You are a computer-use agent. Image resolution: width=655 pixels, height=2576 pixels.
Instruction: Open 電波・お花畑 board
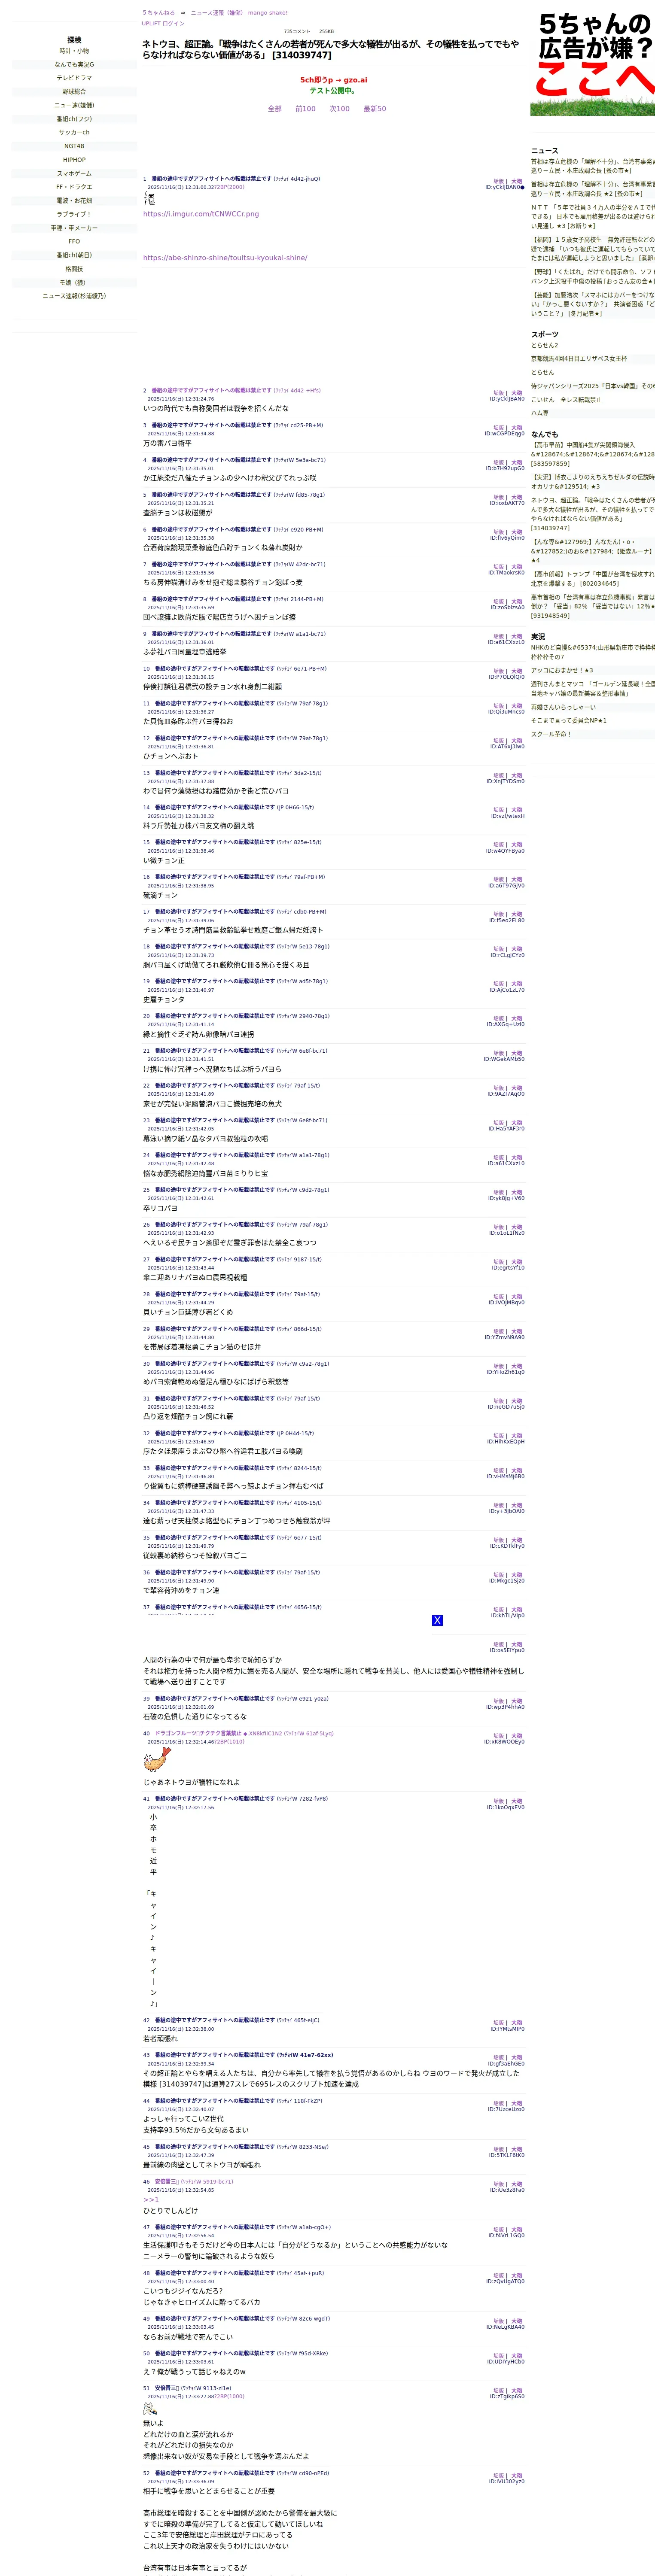(74, 200)
